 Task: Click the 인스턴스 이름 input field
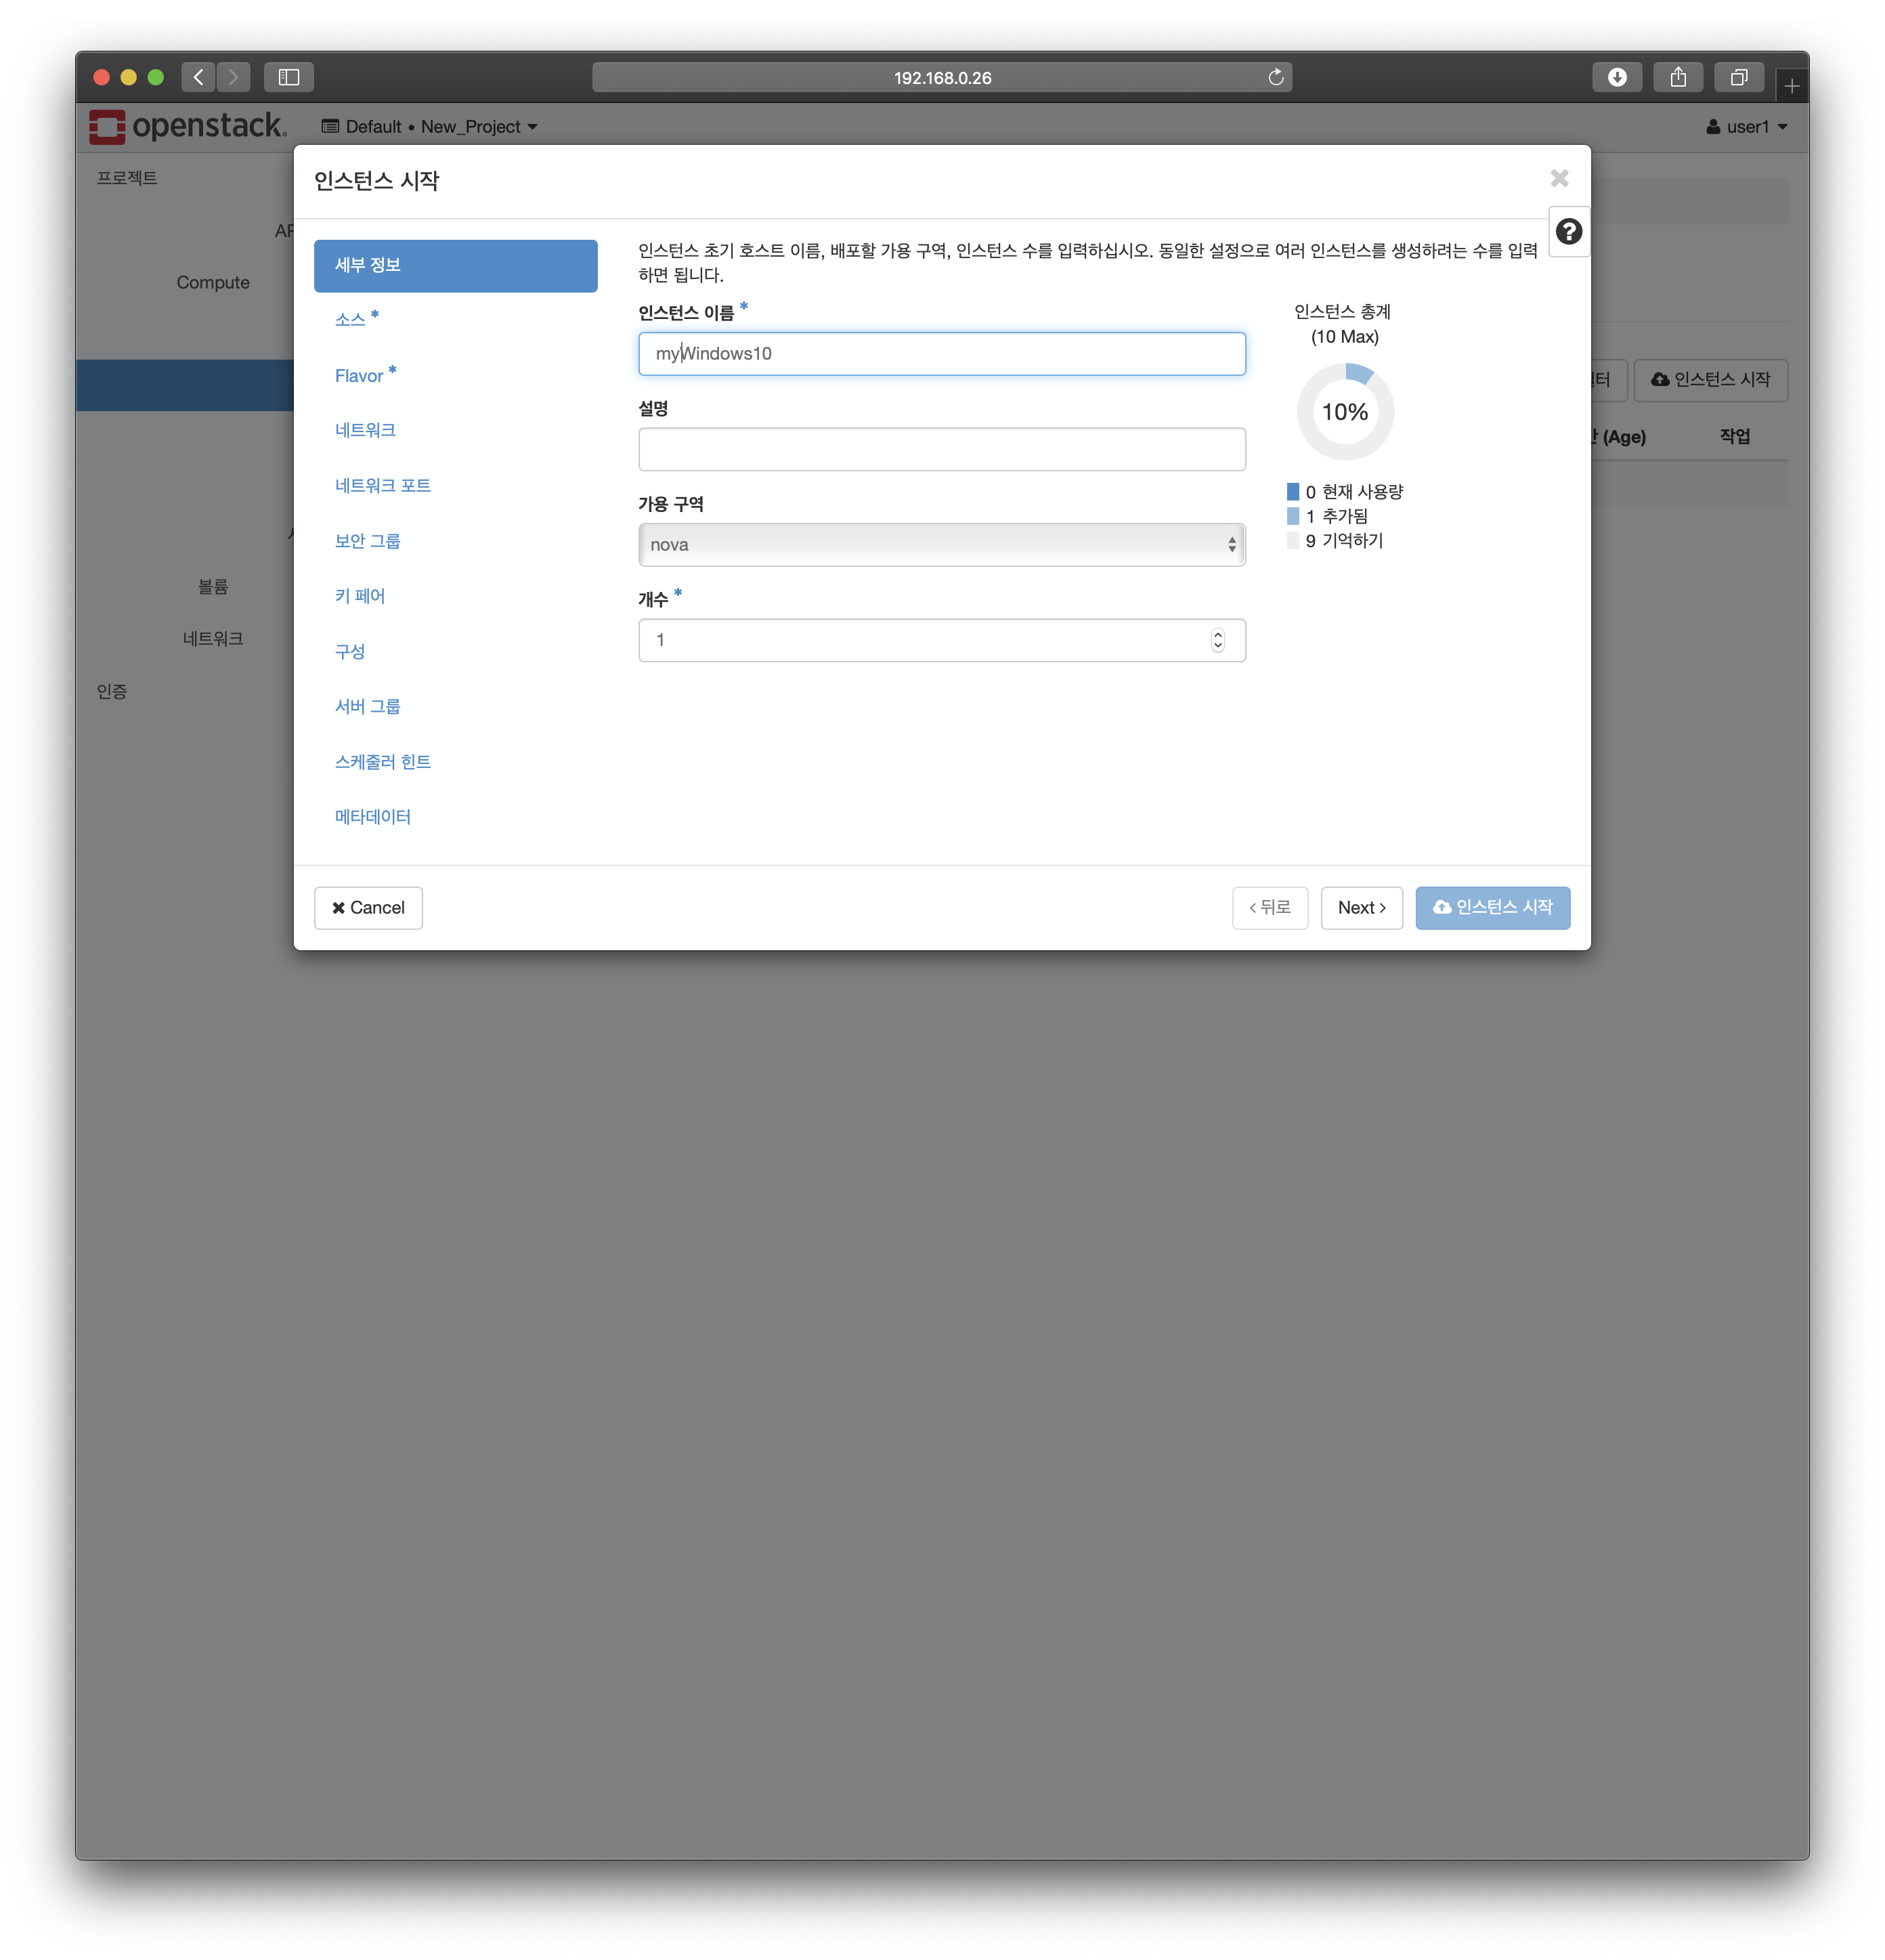(940, 354)
